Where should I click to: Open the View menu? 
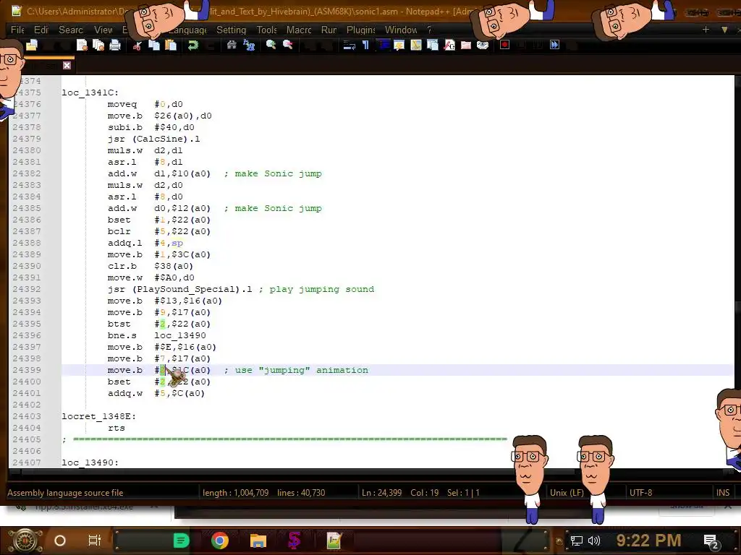tap(103, 30)
